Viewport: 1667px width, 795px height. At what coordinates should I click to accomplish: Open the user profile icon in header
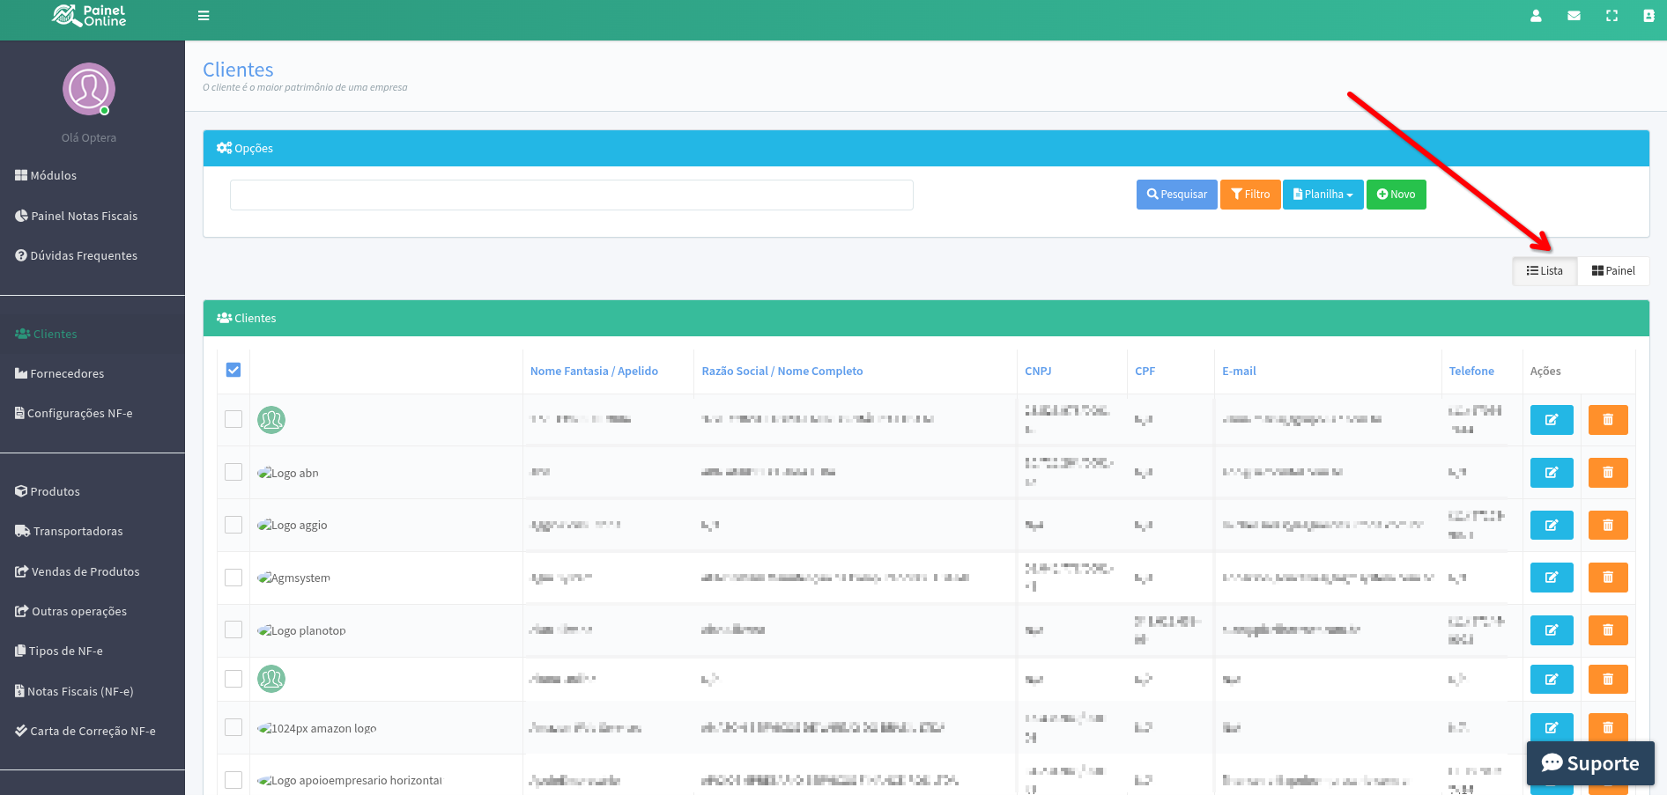coord(1536,16)
